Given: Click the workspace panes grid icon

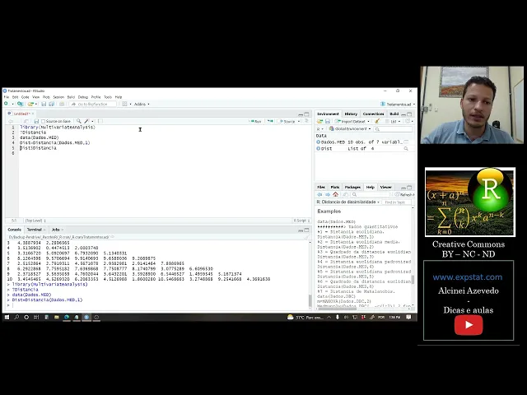Looking at the screenshot, I should pyautogui.click(x=124, y=105).
